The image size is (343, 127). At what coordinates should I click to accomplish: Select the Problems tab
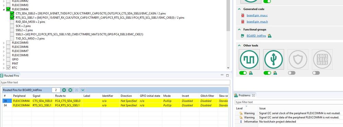point(244,95)
